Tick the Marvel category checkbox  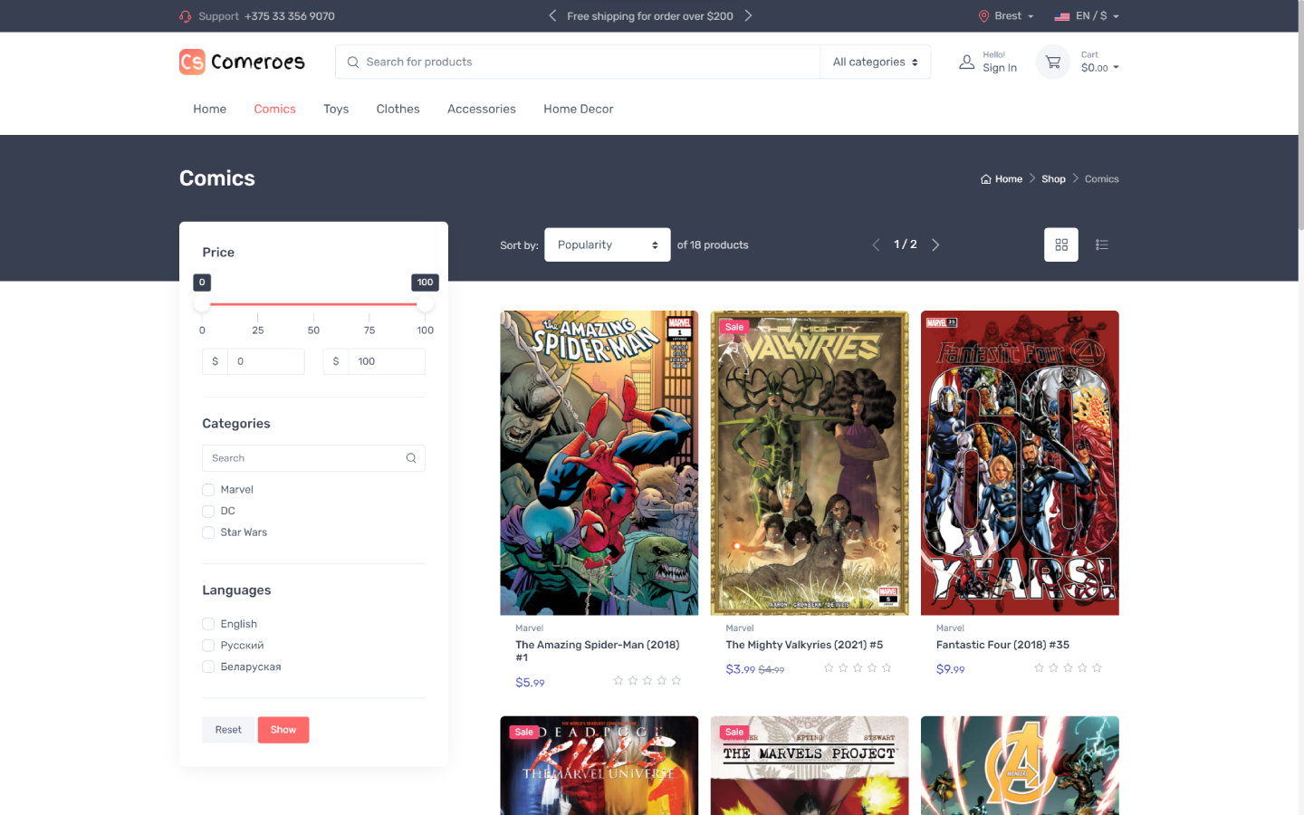[x=208, y=490]
